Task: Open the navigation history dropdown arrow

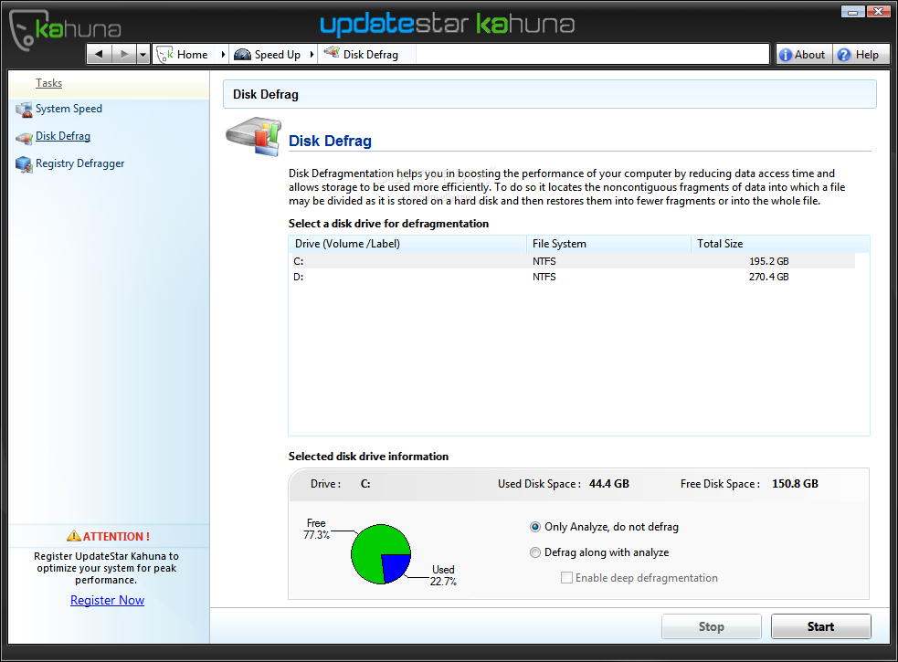Action: (x=143, y=55)
